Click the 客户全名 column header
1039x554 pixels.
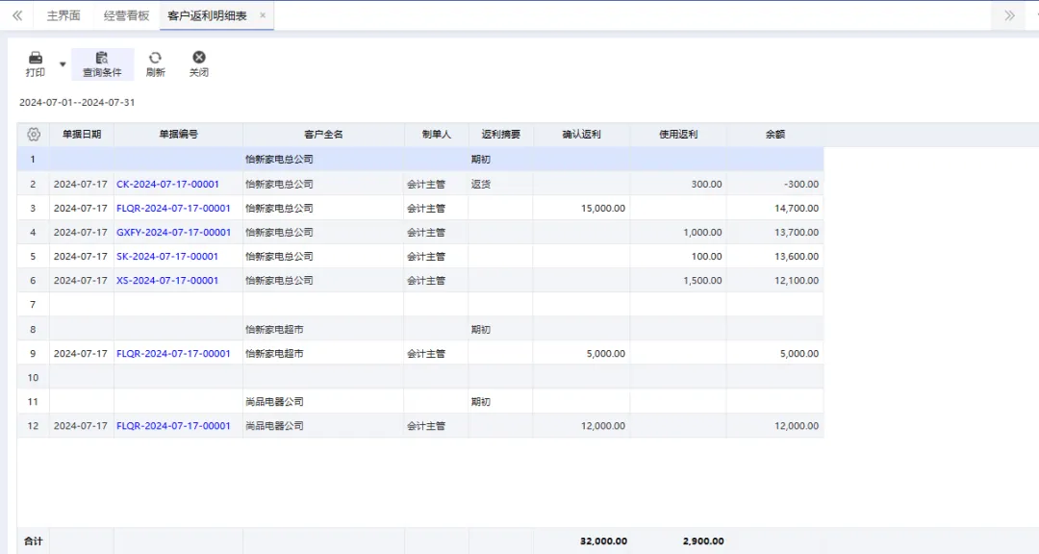coord(323,135)
